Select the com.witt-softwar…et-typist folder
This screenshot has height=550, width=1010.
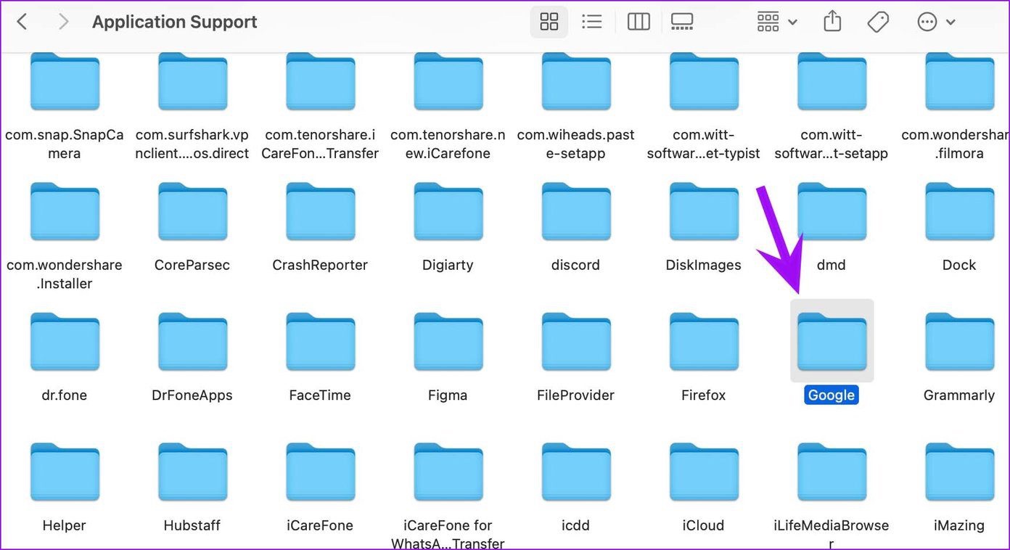(x=703, y=81)
